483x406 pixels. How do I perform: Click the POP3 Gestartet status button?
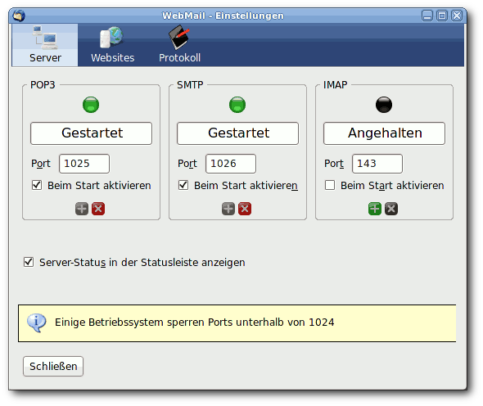coord(91,133)
